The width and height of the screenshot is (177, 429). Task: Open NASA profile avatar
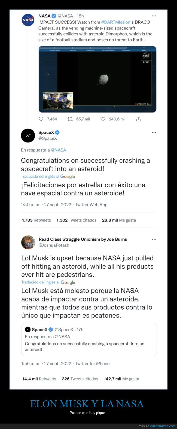(28, 20)
